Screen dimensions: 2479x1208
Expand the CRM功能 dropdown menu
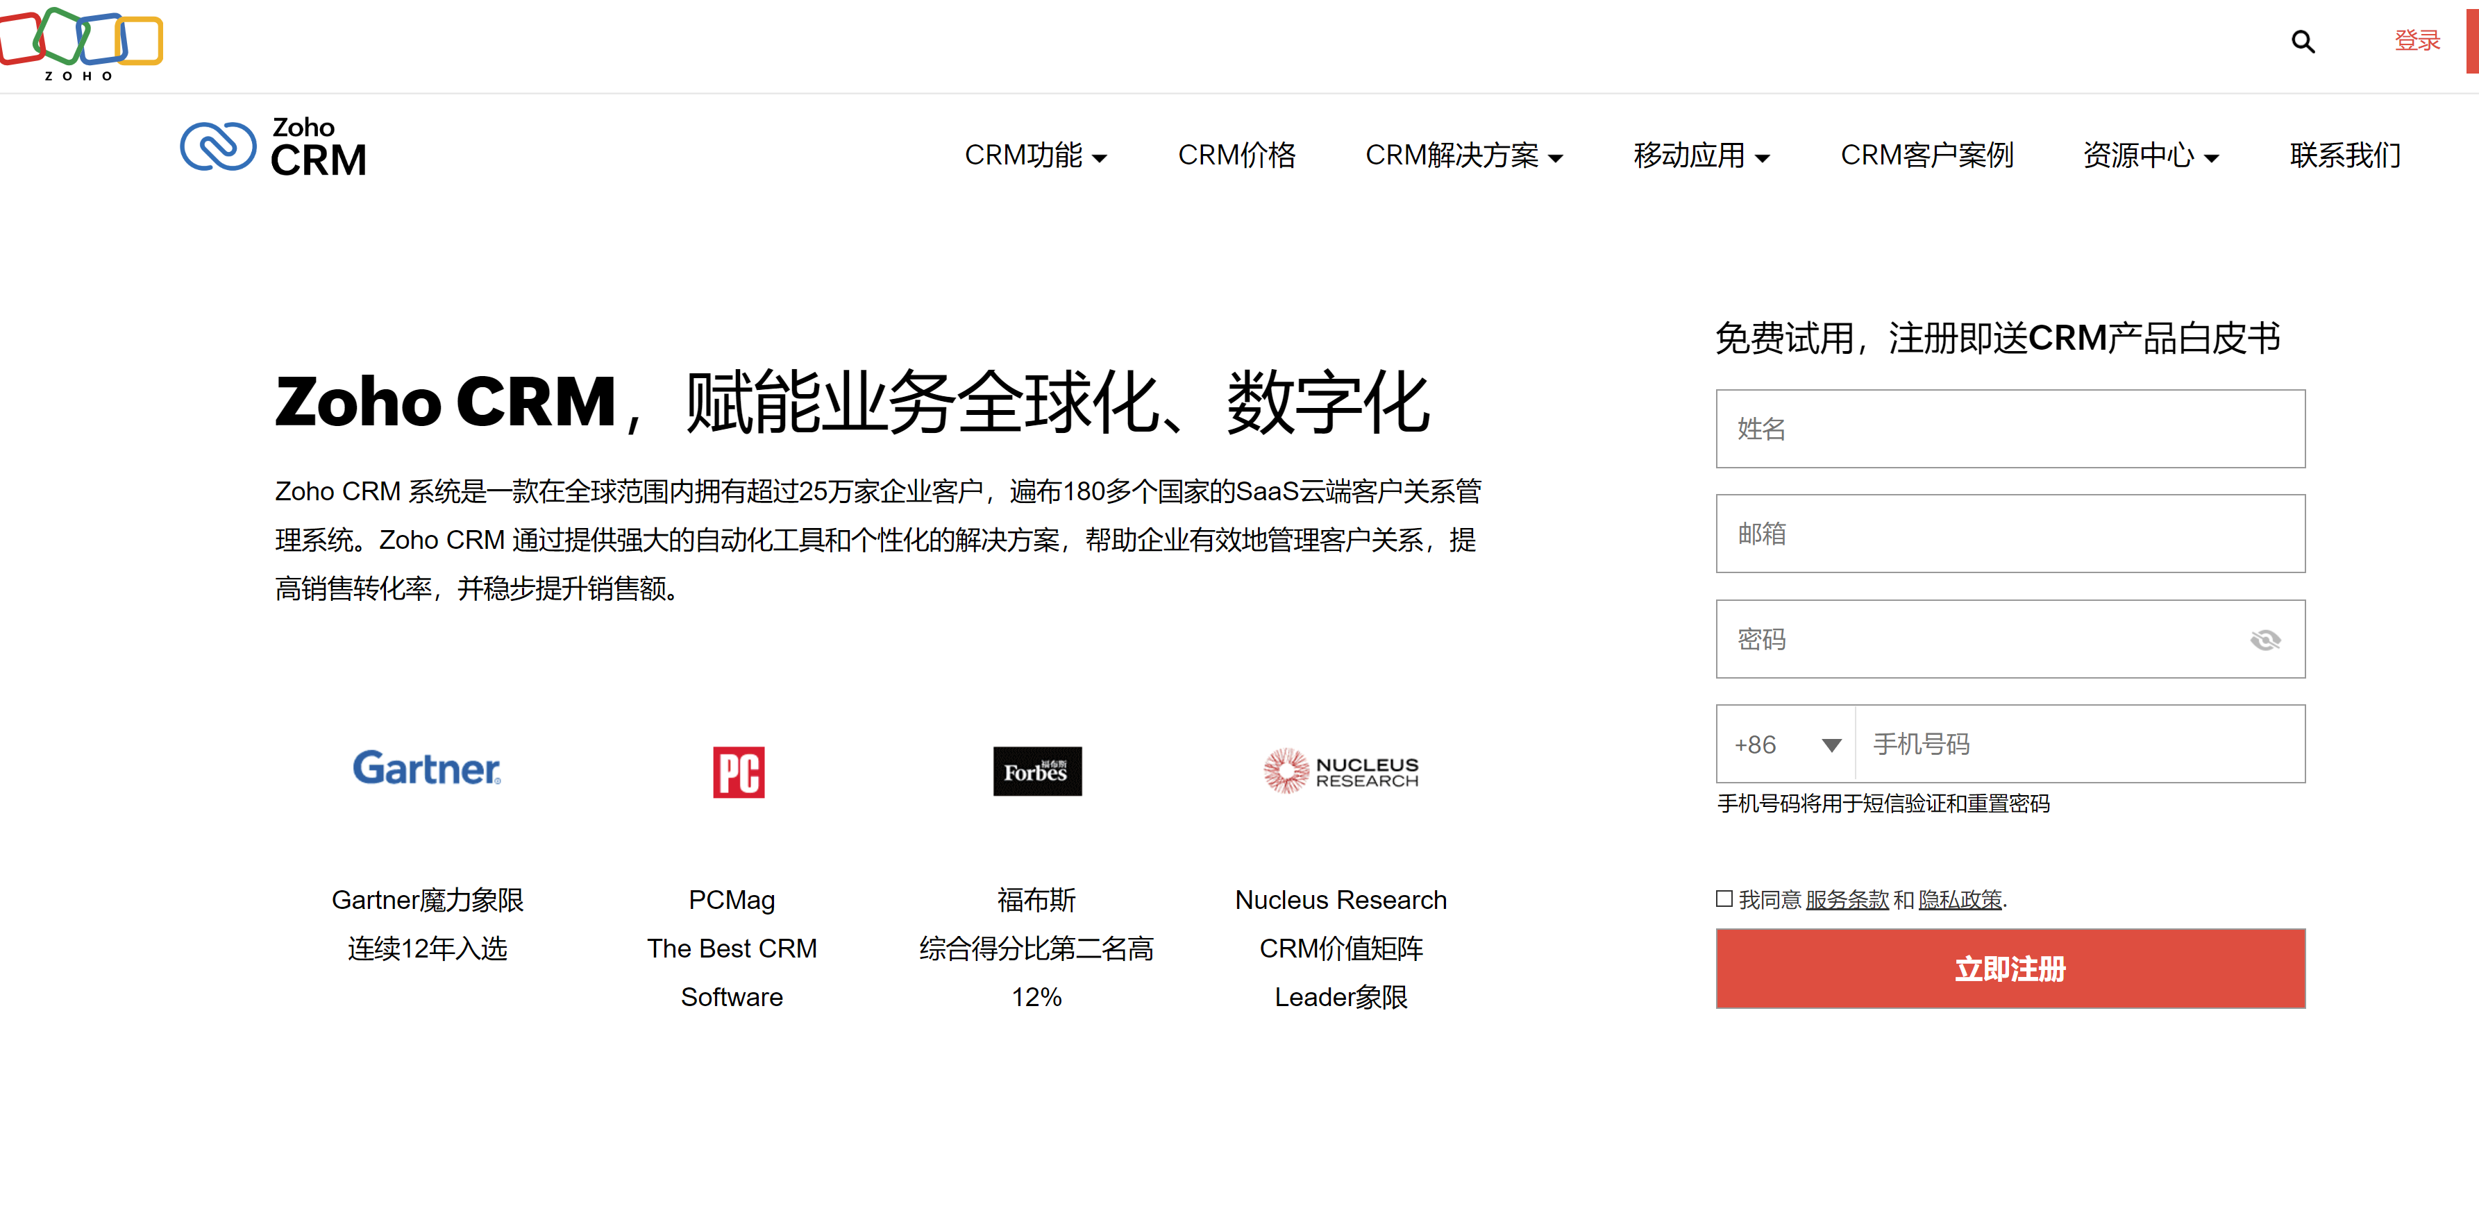click(x=1037, y=155)
